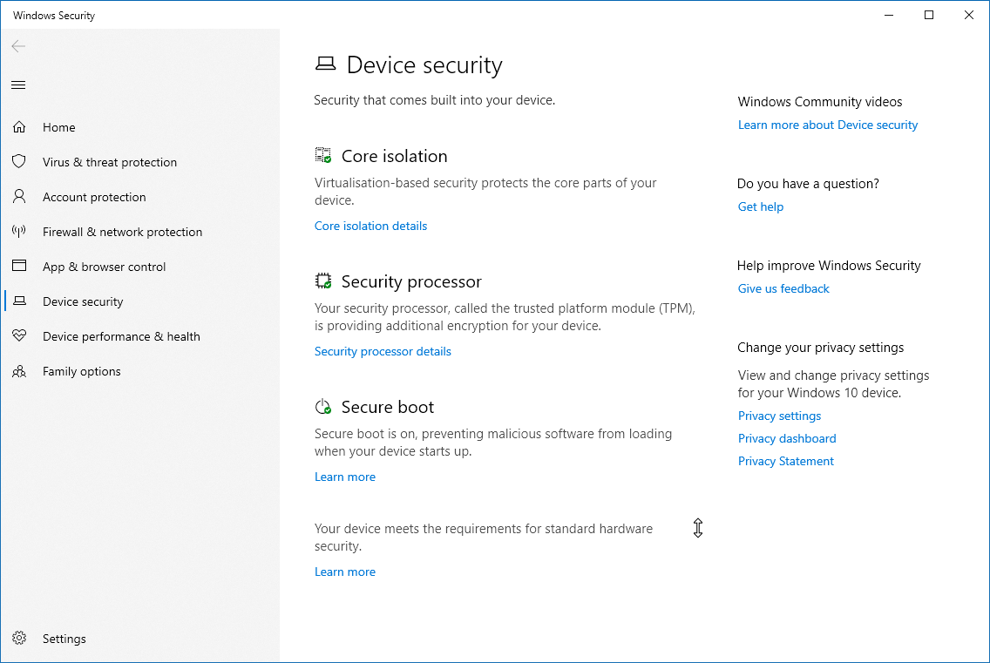Maximize the Windows Security window
990x663 pixels.
(x=929, y=15)
